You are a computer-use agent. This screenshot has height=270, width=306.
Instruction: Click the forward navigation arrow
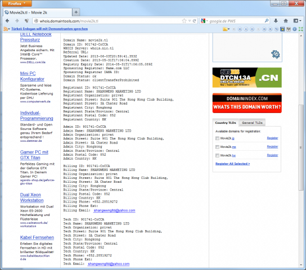click(17, 21)
